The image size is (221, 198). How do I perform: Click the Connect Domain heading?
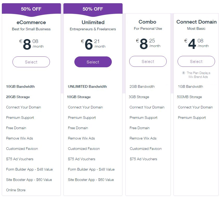(197, 22)
